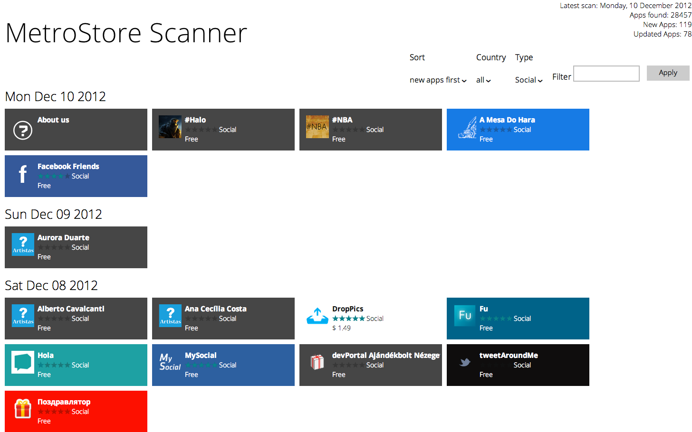This screenshot has width=692, height=432.
Task: Open the Country 'all' dropdown
Action: pyautogui.click(x=483, y=80)
